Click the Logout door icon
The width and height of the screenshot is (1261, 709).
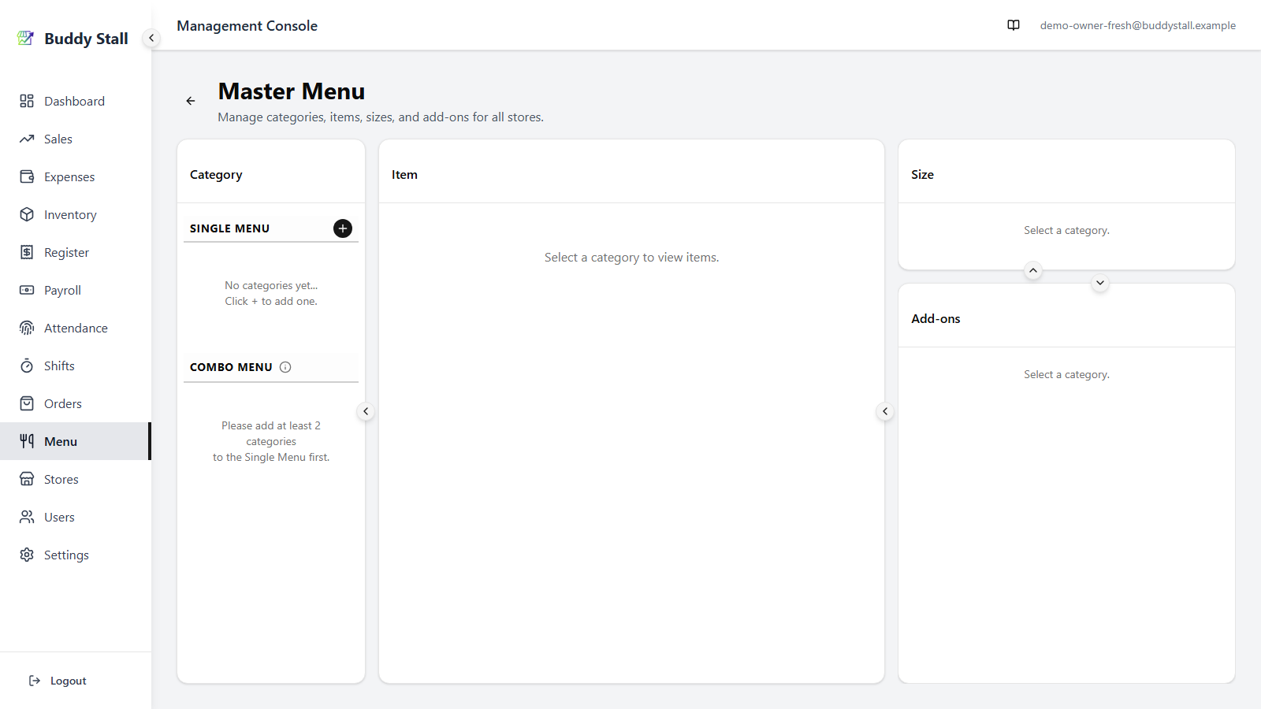[35, 681]
